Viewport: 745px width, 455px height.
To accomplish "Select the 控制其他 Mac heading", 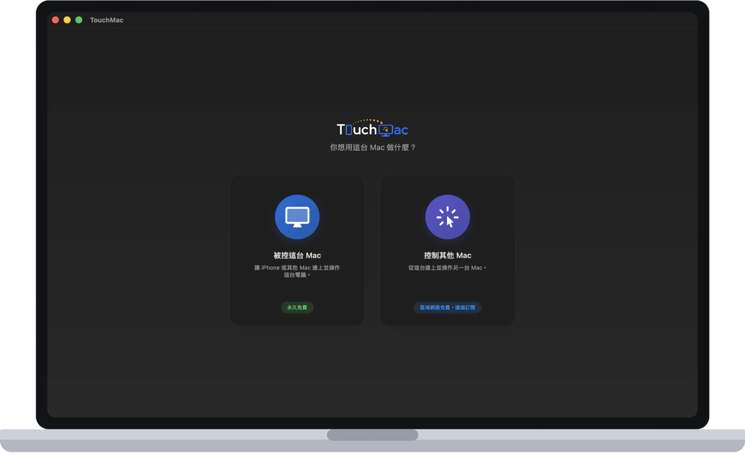I will click(x=447, y=255).
